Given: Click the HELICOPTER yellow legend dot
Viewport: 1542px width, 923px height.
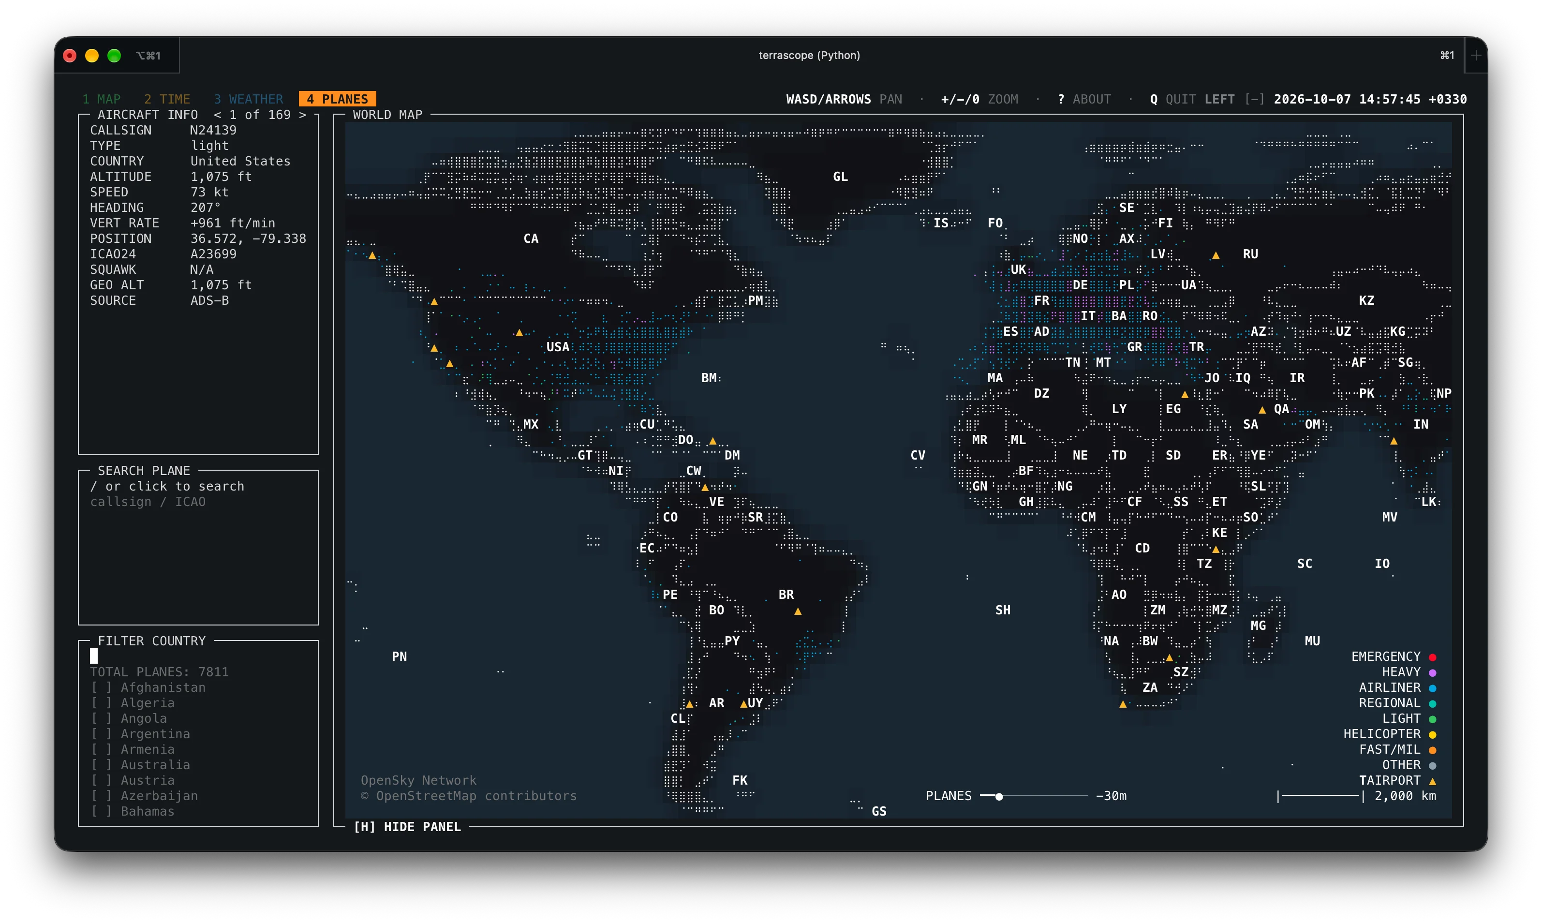Looking at the screenshot, I should coord(1433,734).
